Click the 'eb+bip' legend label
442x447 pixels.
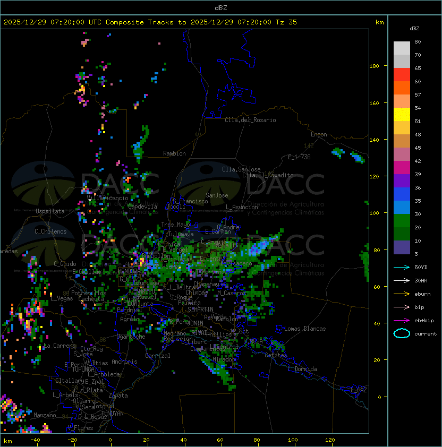(x=424, y=321)
